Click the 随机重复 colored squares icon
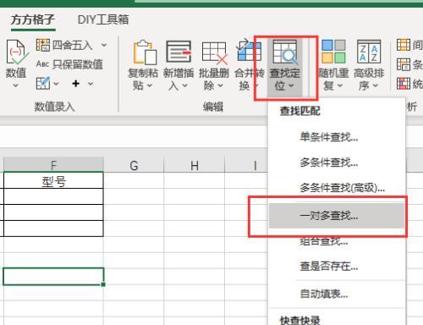This screenshot has width=423, height=325. (333, 52)
